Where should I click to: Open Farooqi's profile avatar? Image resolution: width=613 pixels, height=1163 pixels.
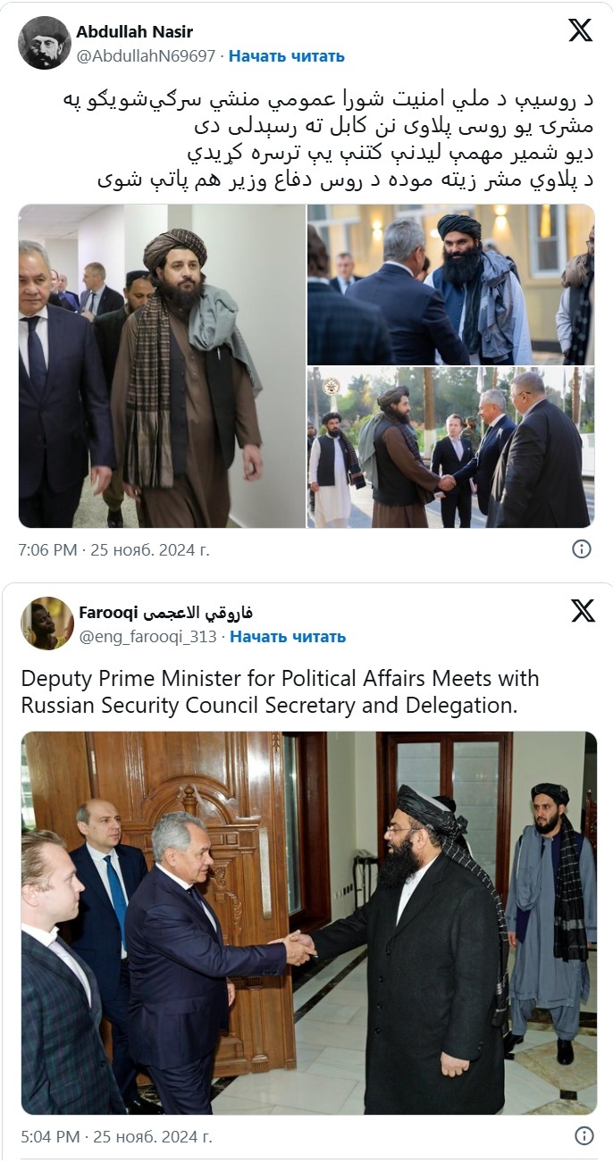(47, 623)
